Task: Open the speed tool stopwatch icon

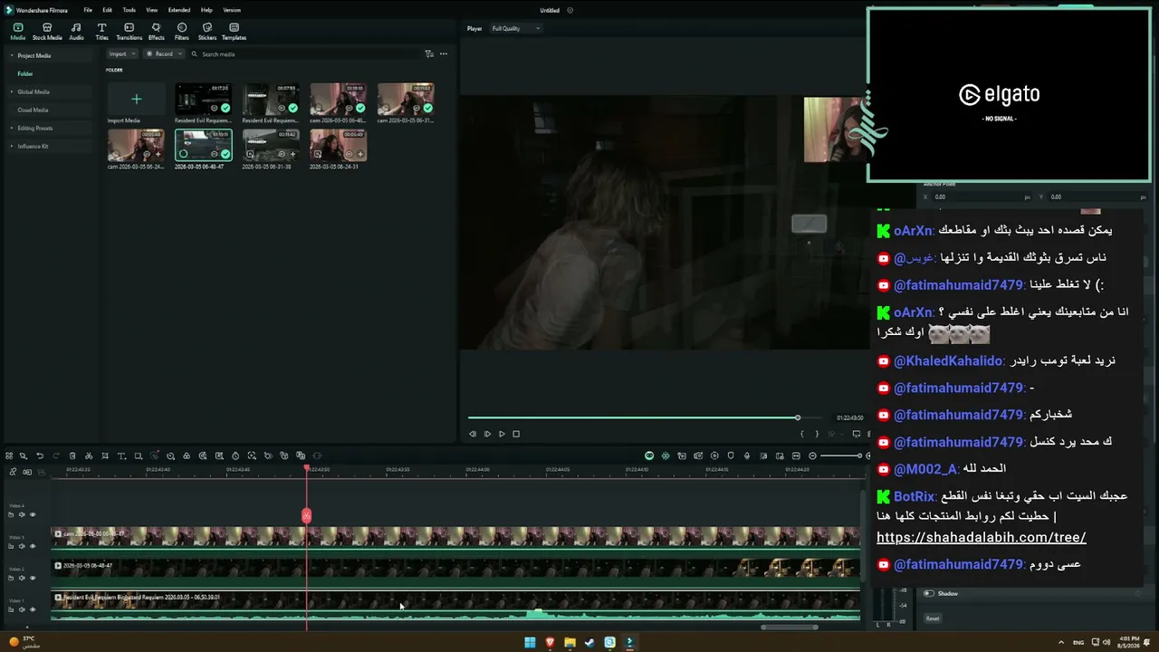Action: point(235,455)
